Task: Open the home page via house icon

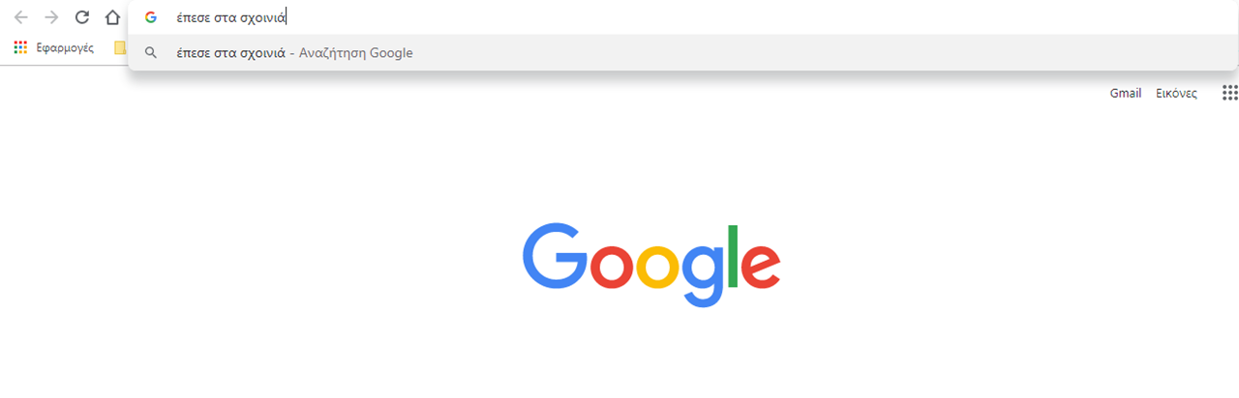Action: tap(113, 17)
